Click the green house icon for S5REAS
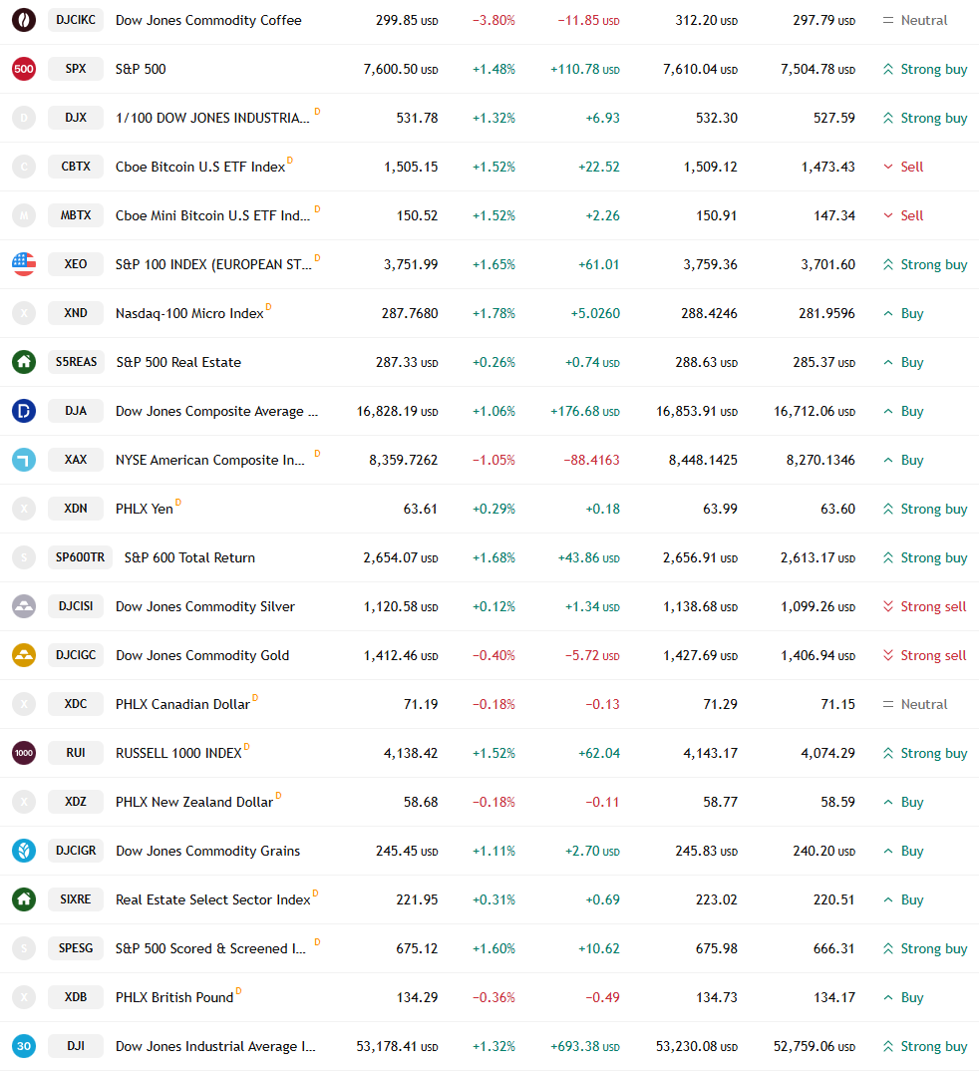Image resolution: width=979 pixels, height=1072 pixels. [x=24, y=362]
